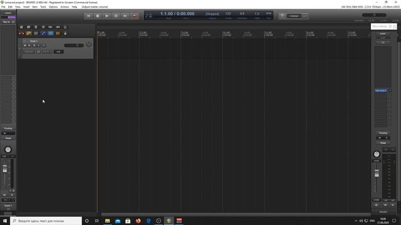Screen dimensions: 401x225
Task: Open Read automation mode on Master strip
Action: click(383, 143)
